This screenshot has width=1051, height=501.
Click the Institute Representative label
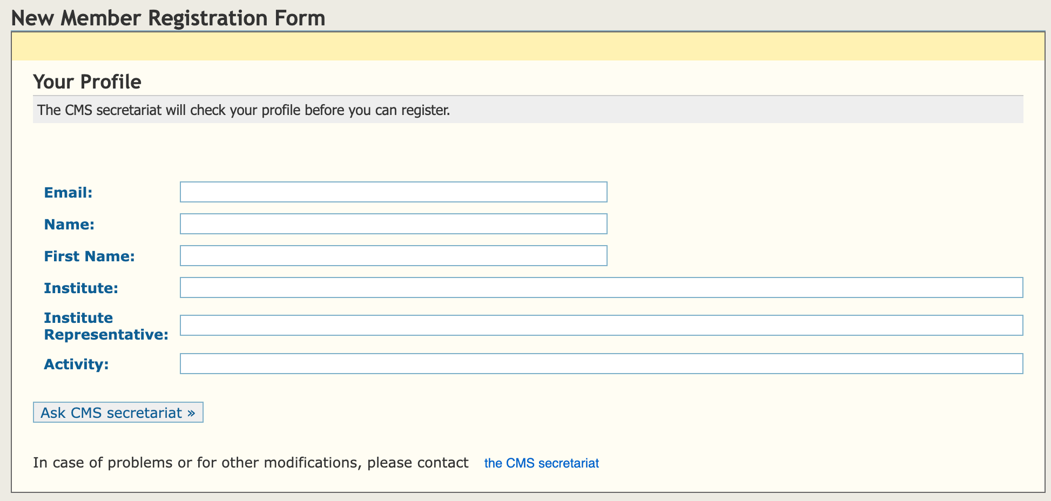(x=105, y=326)
